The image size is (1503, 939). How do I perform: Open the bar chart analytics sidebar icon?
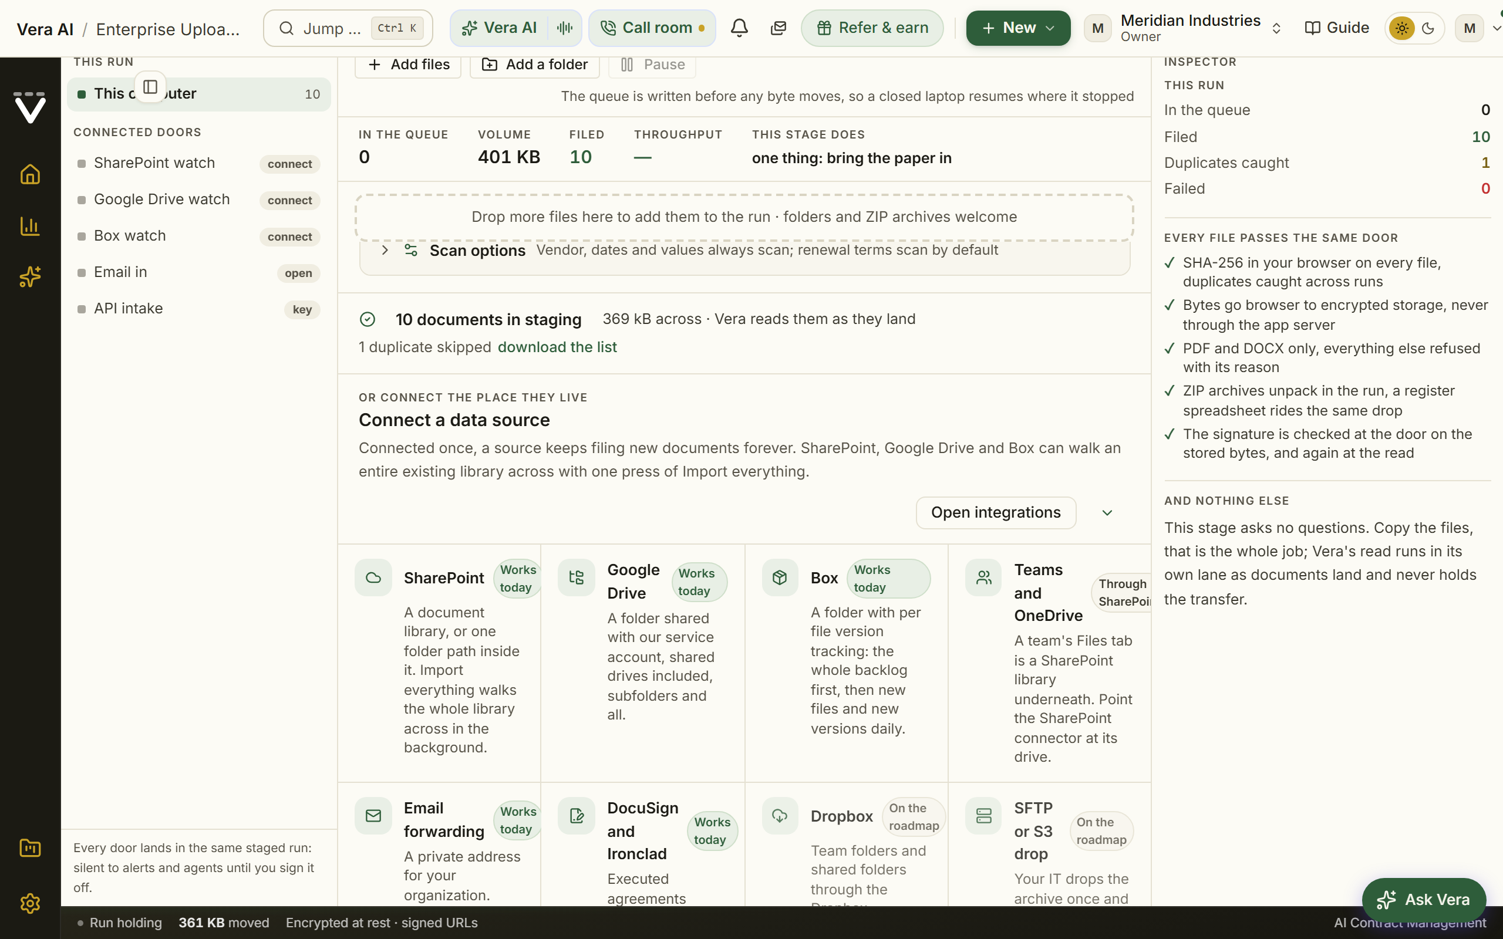30,225
